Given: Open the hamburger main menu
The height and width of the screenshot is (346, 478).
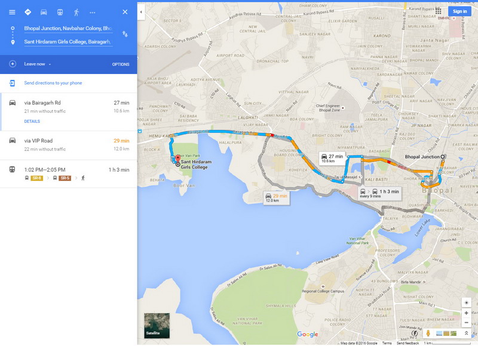Looking at the screenshot, I should (12, 12).
